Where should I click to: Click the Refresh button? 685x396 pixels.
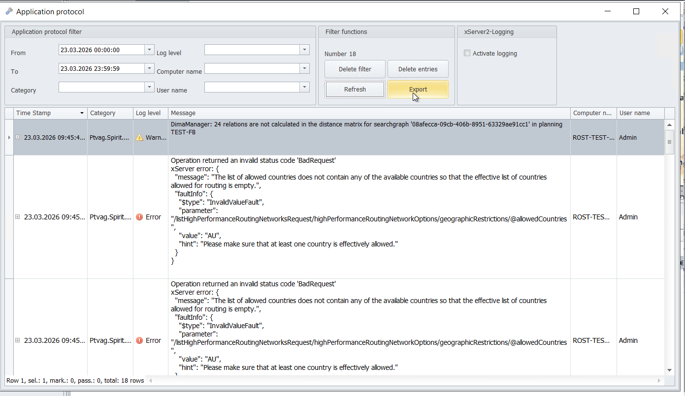[355, 90]
